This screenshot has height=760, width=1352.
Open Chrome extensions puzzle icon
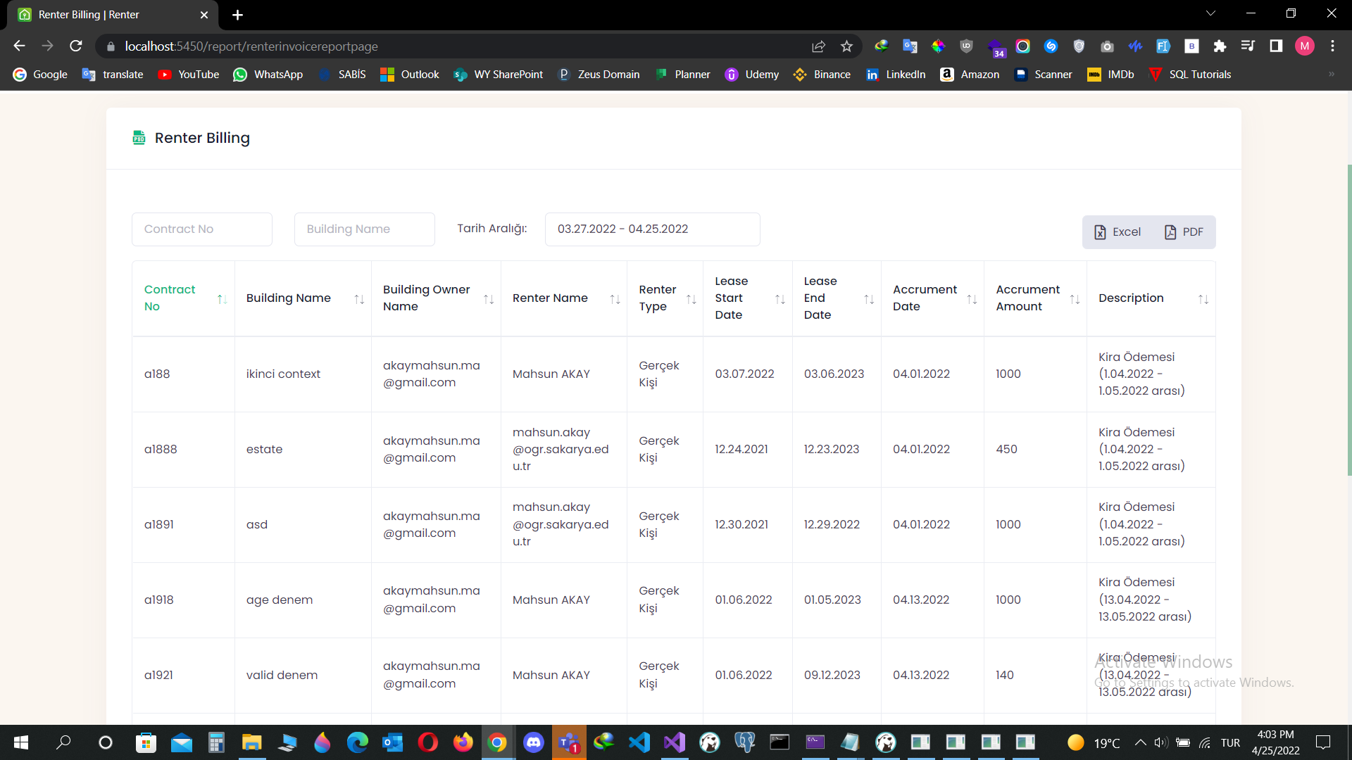[x=1220, y=46]
